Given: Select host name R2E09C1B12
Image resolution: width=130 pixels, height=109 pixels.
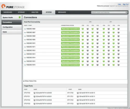Looking at the screenshot, I should (31, 50).
